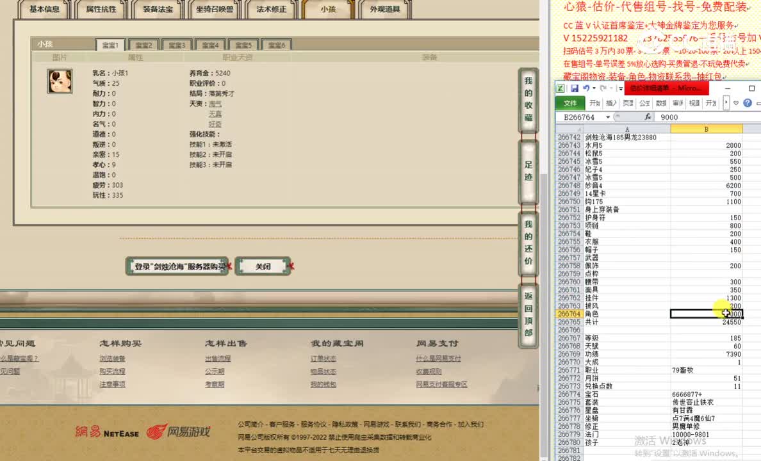This screenshot has width=761, height=461.
Task: Open the 什么是网易支付 link
Action: click(x=438, y=359)
